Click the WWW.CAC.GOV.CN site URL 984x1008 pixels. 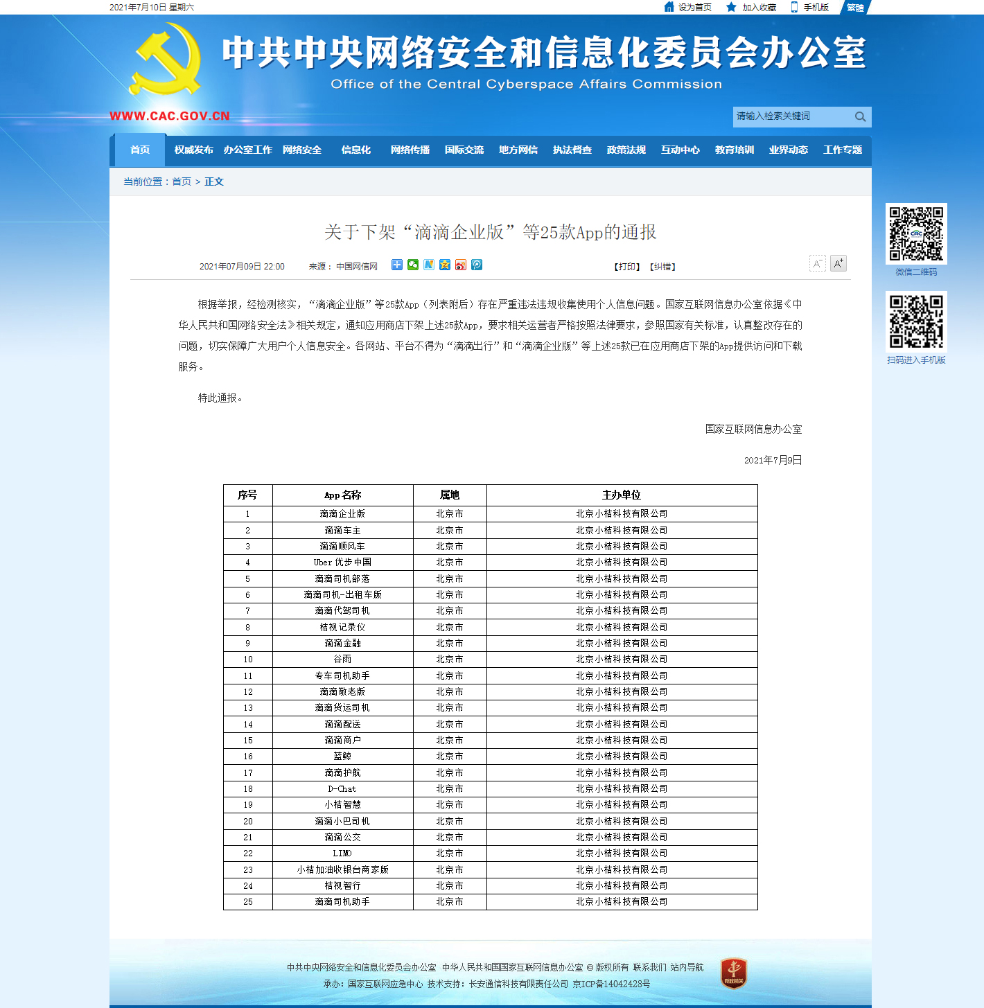(170, 116)
